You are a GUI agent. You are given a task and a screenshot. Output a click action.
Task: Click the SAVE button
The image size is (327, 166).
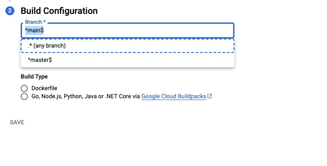[x=17, y=122]
